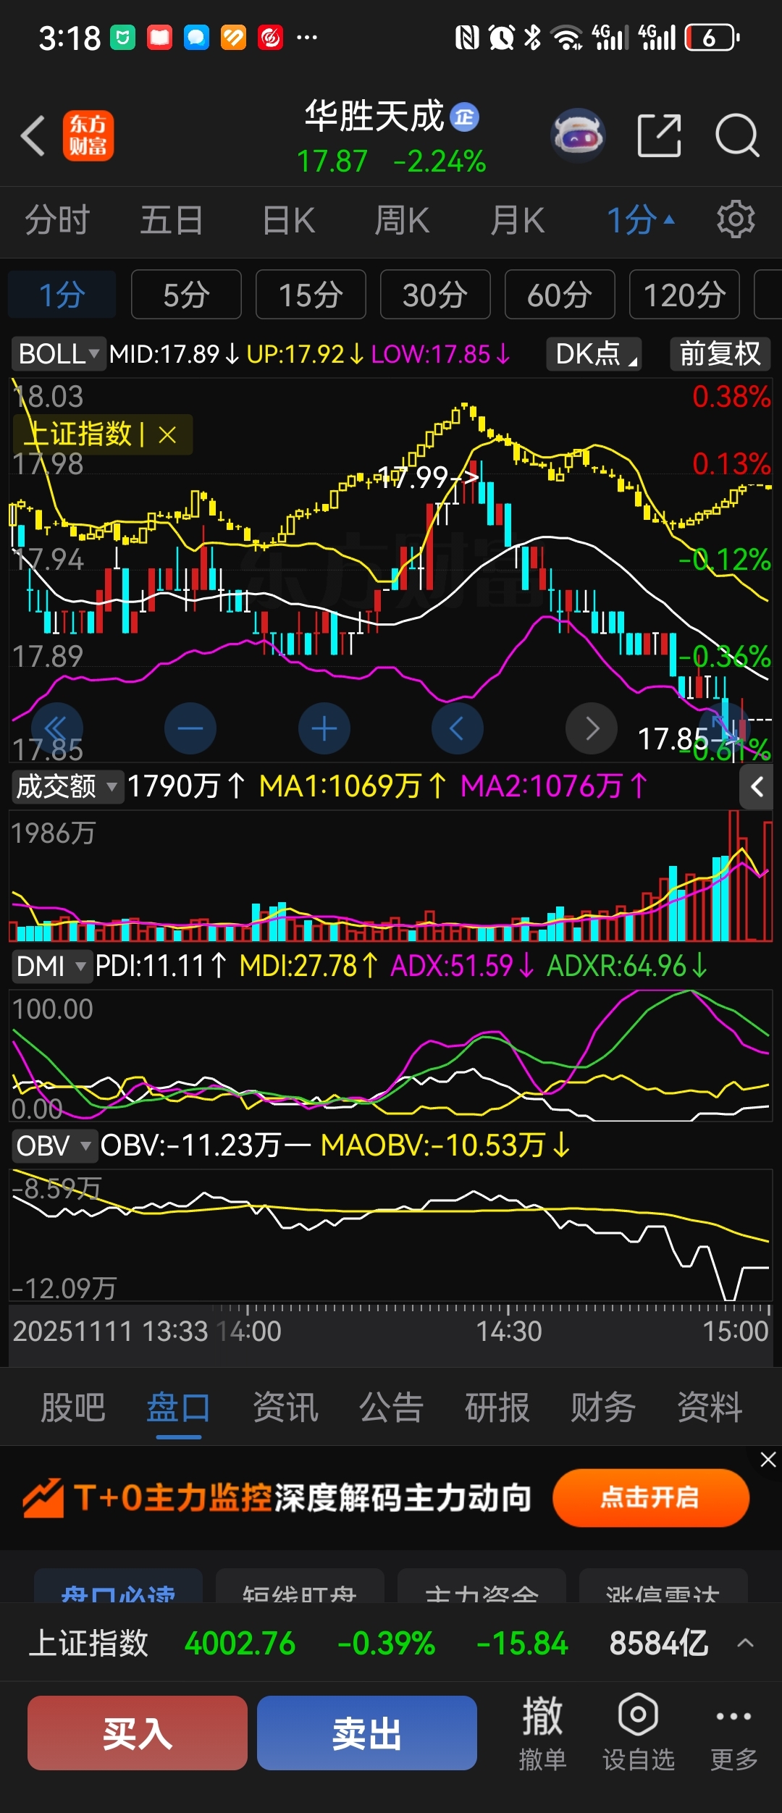Image resolution: width=782 pixels, height=1813 pixels.
Task: Select the 5分 period chip
Action: point(186,295)
